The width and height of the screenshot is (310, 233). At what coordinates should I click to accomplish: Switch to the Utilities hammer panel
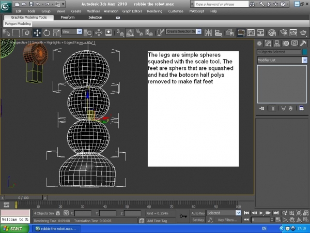click(x=303, y=43)
